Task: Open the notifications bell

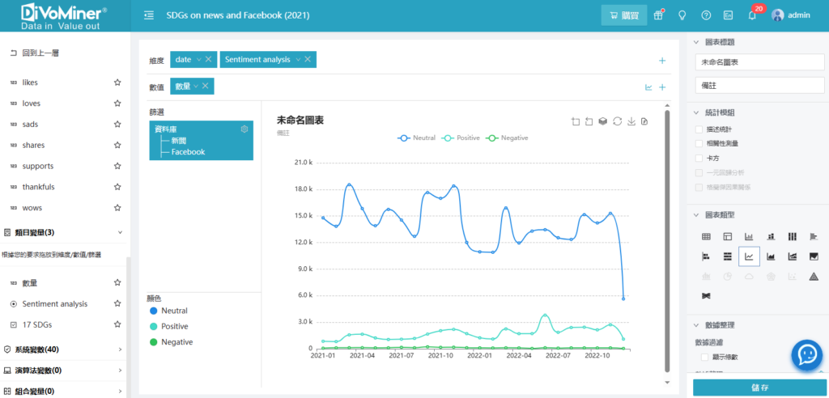Action: 752,15
